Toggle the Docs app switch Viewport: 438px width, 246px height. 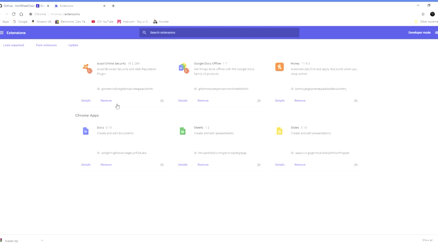[162, 165]
